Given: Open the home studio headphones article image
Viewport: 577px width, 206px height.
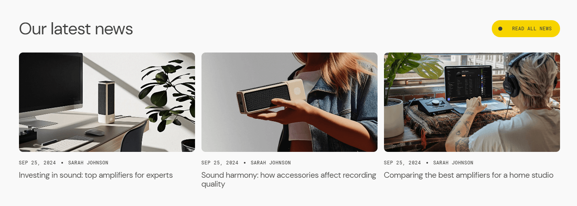Looking at the screenshot, I should (472, 102).
